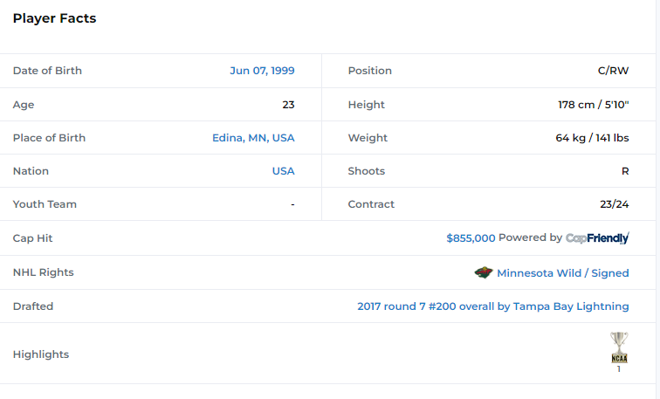Click the Minnesota Wild team logo

click(x=484, y=272)
